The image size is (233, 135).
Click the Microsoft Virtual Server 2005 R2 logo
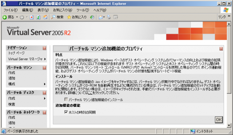click(x=39, y=31)
